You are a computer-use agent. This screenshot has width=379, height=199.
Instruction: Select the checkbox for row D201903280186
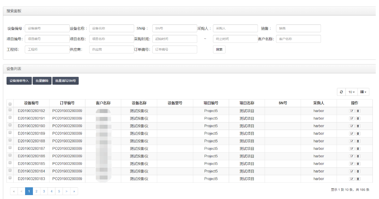click(x=10, y=155)
